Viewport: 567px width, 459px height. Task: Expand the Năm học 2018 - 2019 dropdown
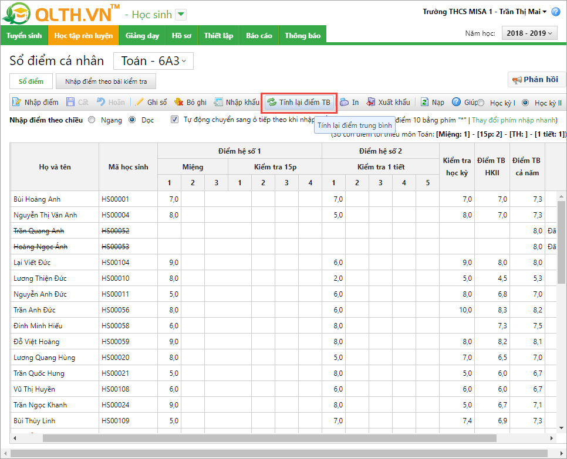(x=529, y=33)
